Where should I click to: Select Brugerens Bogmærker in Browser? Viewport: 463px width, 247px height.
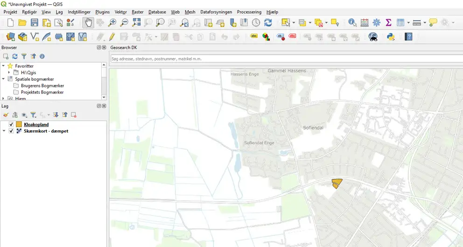tap(42, 86)
